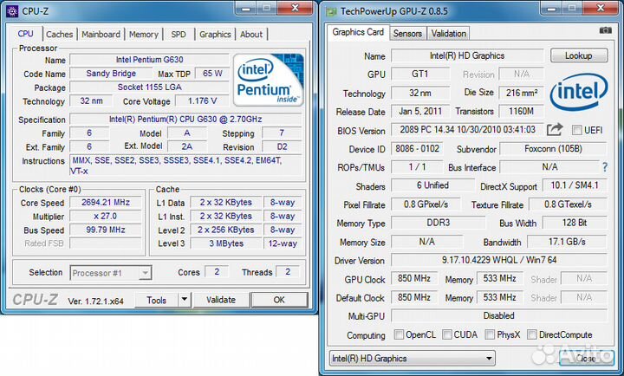Click the Core Speed value 2694.21 MHz
The image size is (624, 376).
[106, 202]
